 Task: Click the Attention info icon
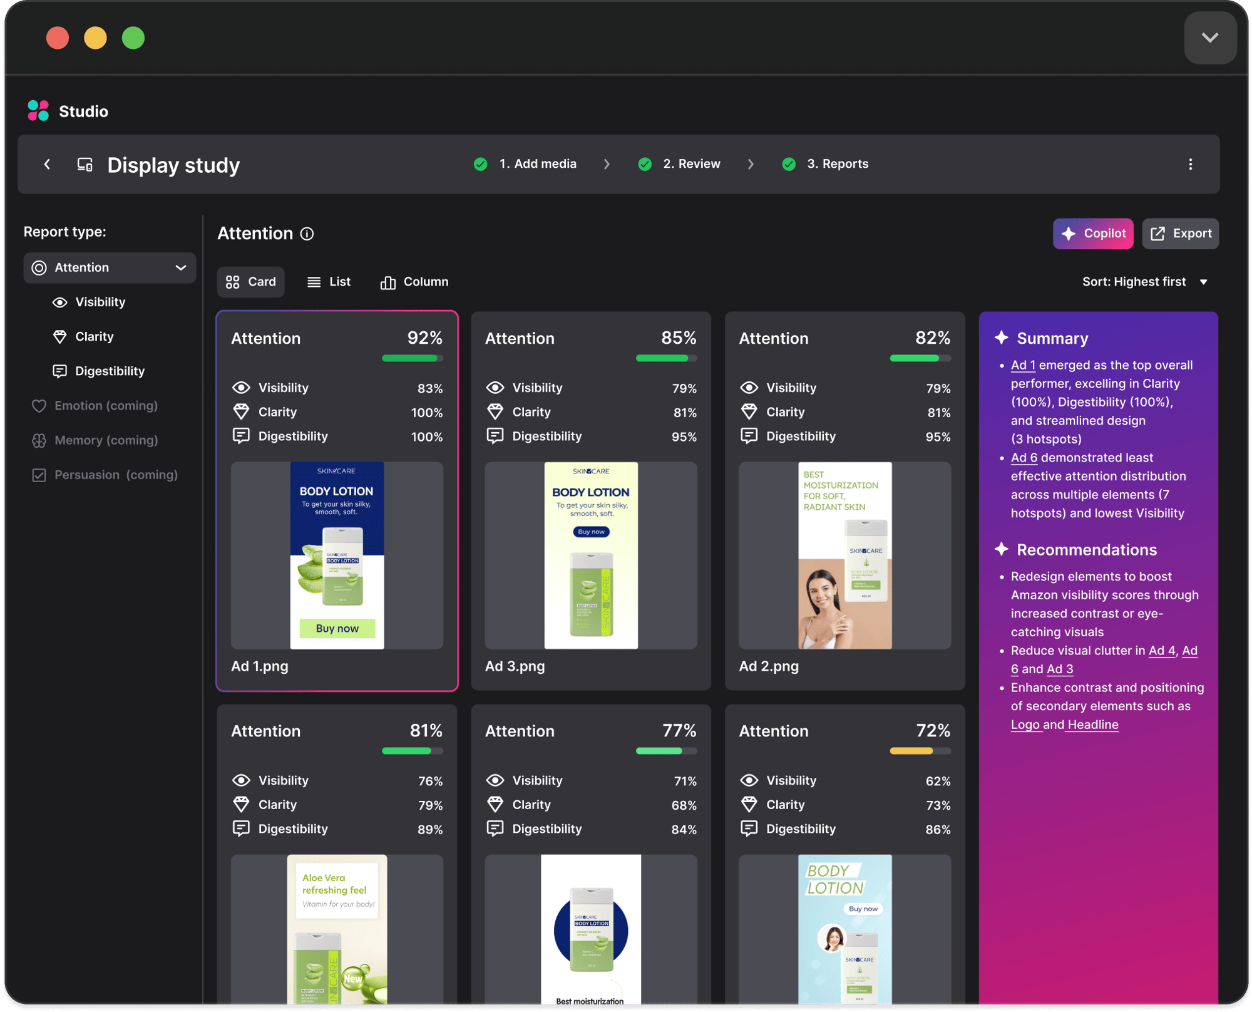coord(307,234)
